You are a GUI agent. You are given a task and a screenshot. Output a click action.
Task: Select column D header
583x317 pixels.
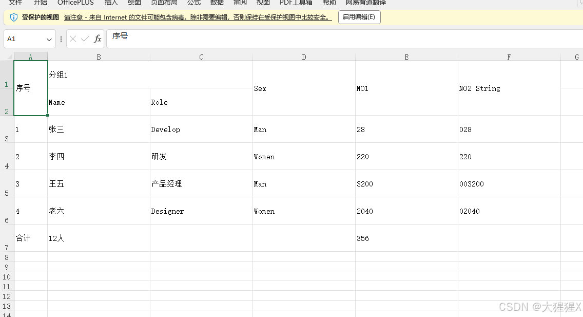[304, 57]
